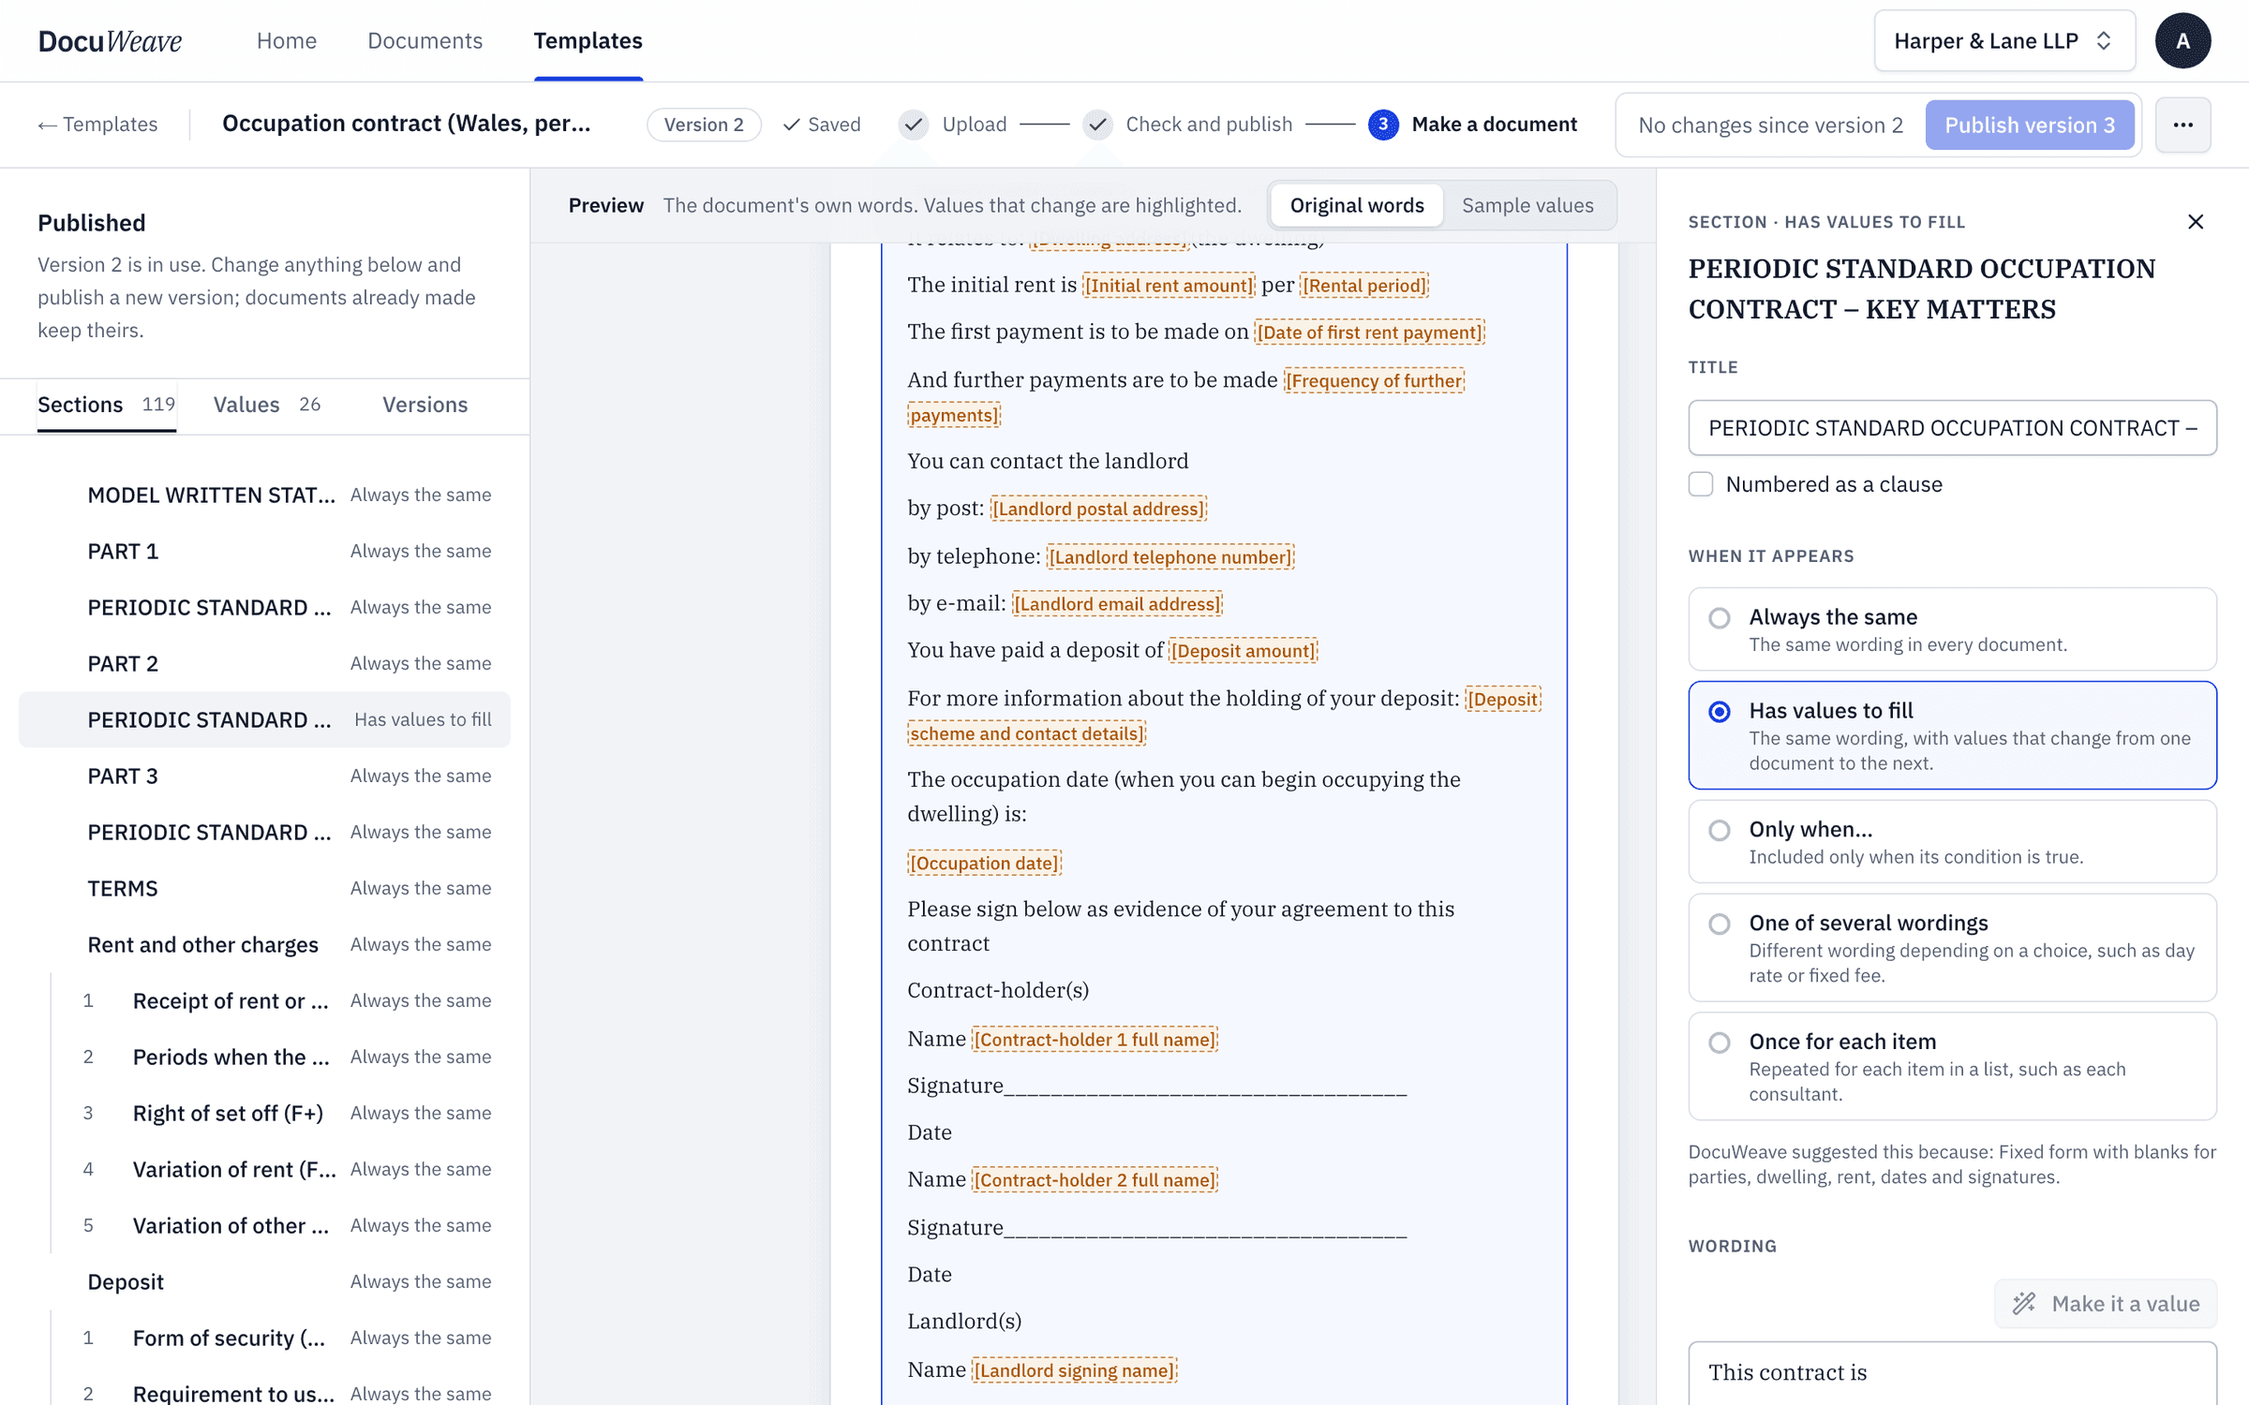Click the Check and publish checkmark icon
Screen dimensions: 2249x1405
pyautogui.click(x=1097, y=125)
